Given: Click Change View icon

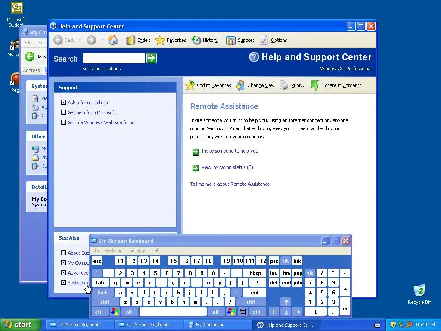Looking at the screenshot, I should (240, 85).
